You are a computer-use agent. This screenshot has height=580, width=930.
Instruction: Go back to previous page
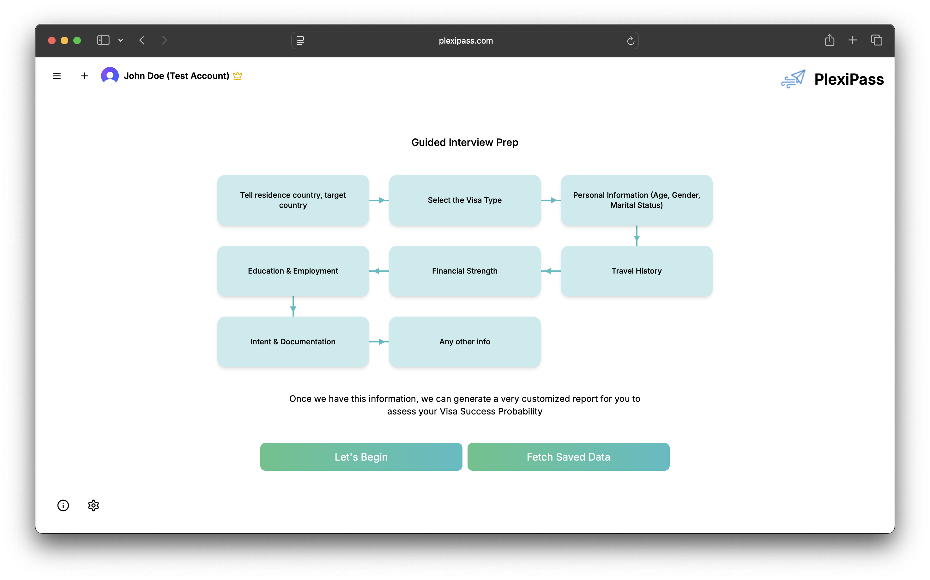tap(142, 40)
